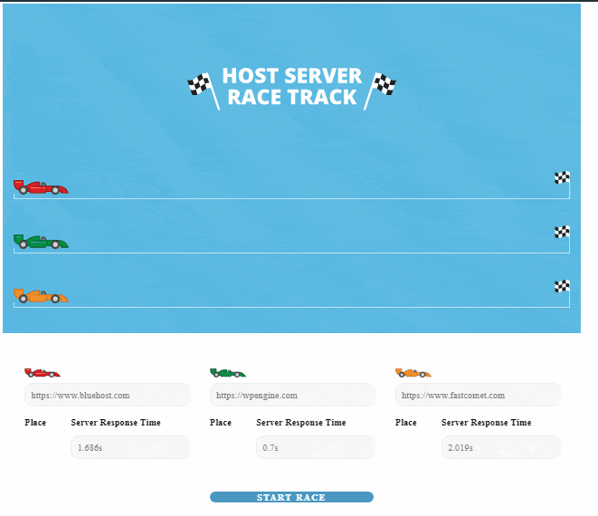598x516 pixels.
Task: Click Server Response Time label under wpengine
Action: 301,423
